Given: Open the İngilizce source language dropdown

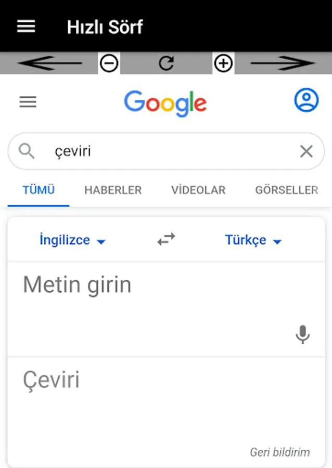Looking at the screenshot, I should click(72, 240).
